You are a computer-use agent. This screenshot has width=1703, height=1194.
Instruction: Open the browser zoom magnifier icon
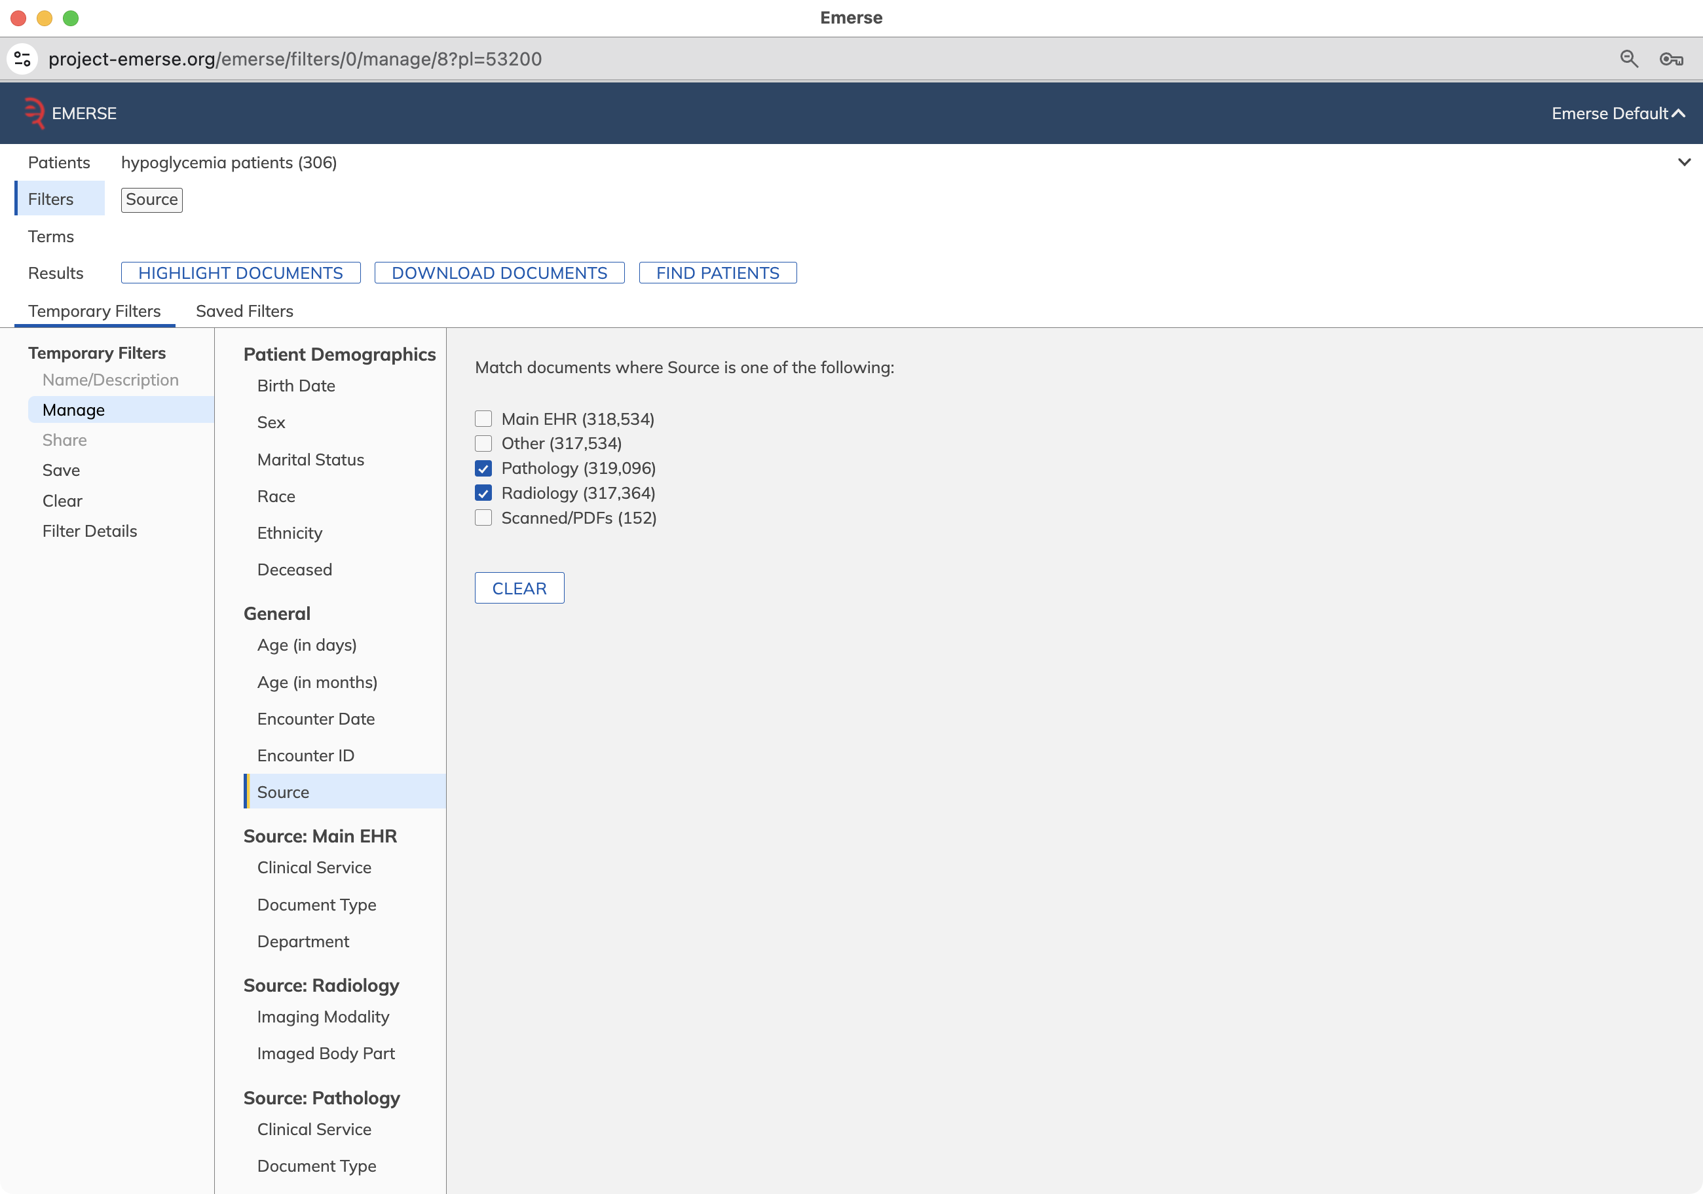pyautogui.click(x=1629, y=58)
